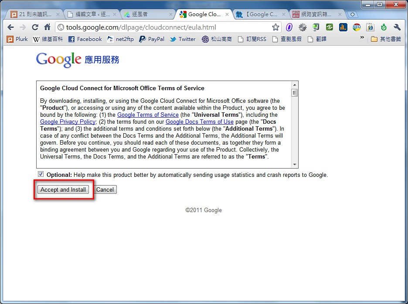This screenshot has height=304, width=408.
Task: Open the wrench settings menu
Action: (x=397, y=27)
